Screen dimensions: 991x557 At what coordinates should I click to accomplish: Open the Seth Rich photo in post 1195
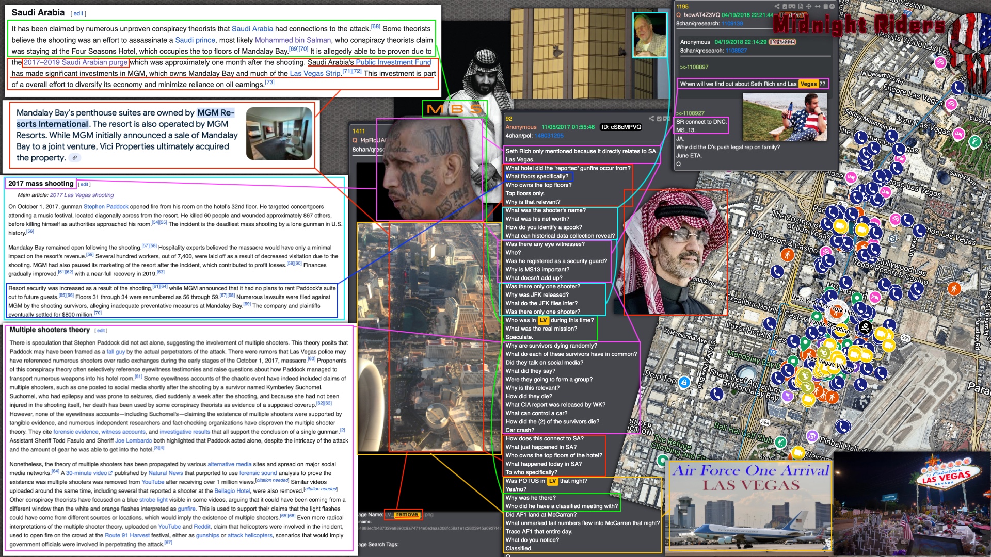[785, 117]
